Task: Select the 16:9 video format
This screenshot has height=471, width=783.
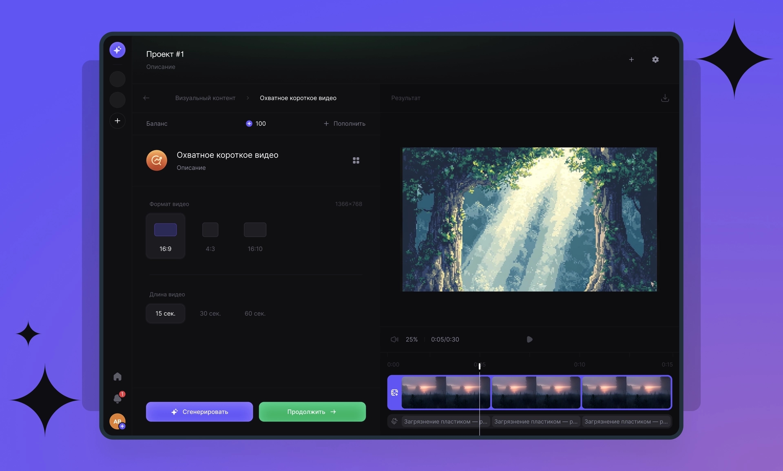Action: coord(166,236)
